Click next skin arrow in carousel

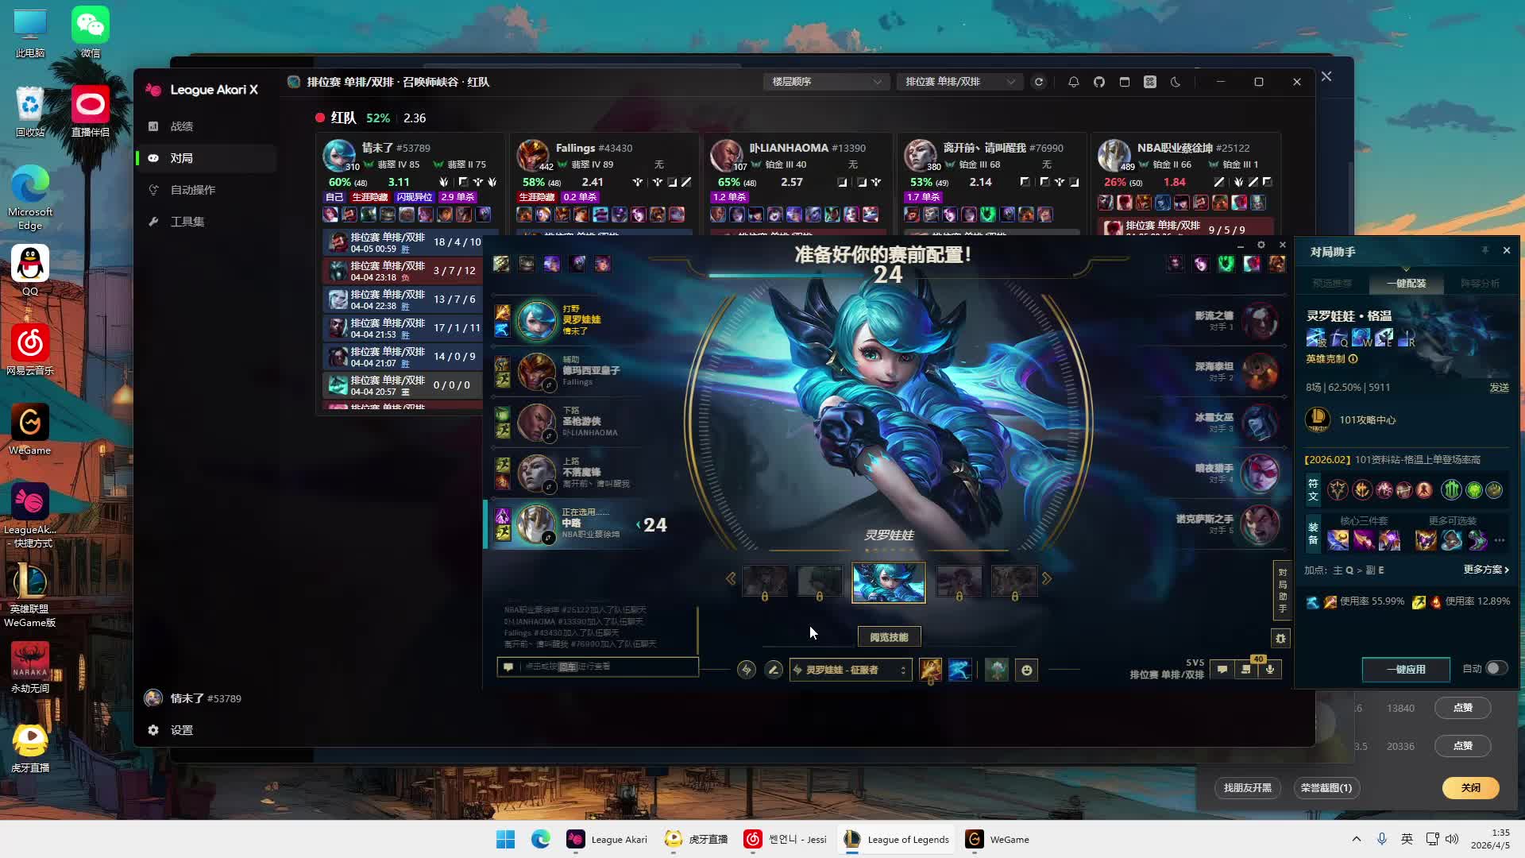[x=1047, y=579]
